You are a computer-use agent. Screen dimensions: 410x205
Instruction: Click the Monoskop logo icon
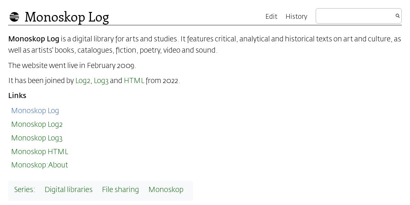[14, 17]
